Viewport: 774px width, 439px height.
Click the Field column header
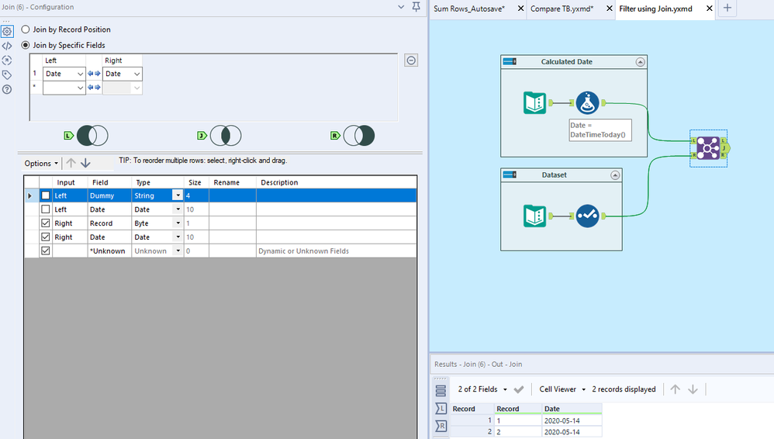click(x=109, y=182)
